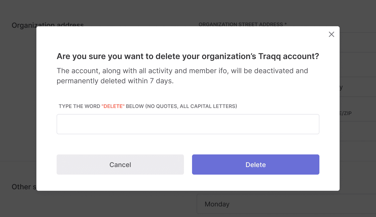
Task: Click the account deactivation description paragraph
Action: [x=182, y=76]
